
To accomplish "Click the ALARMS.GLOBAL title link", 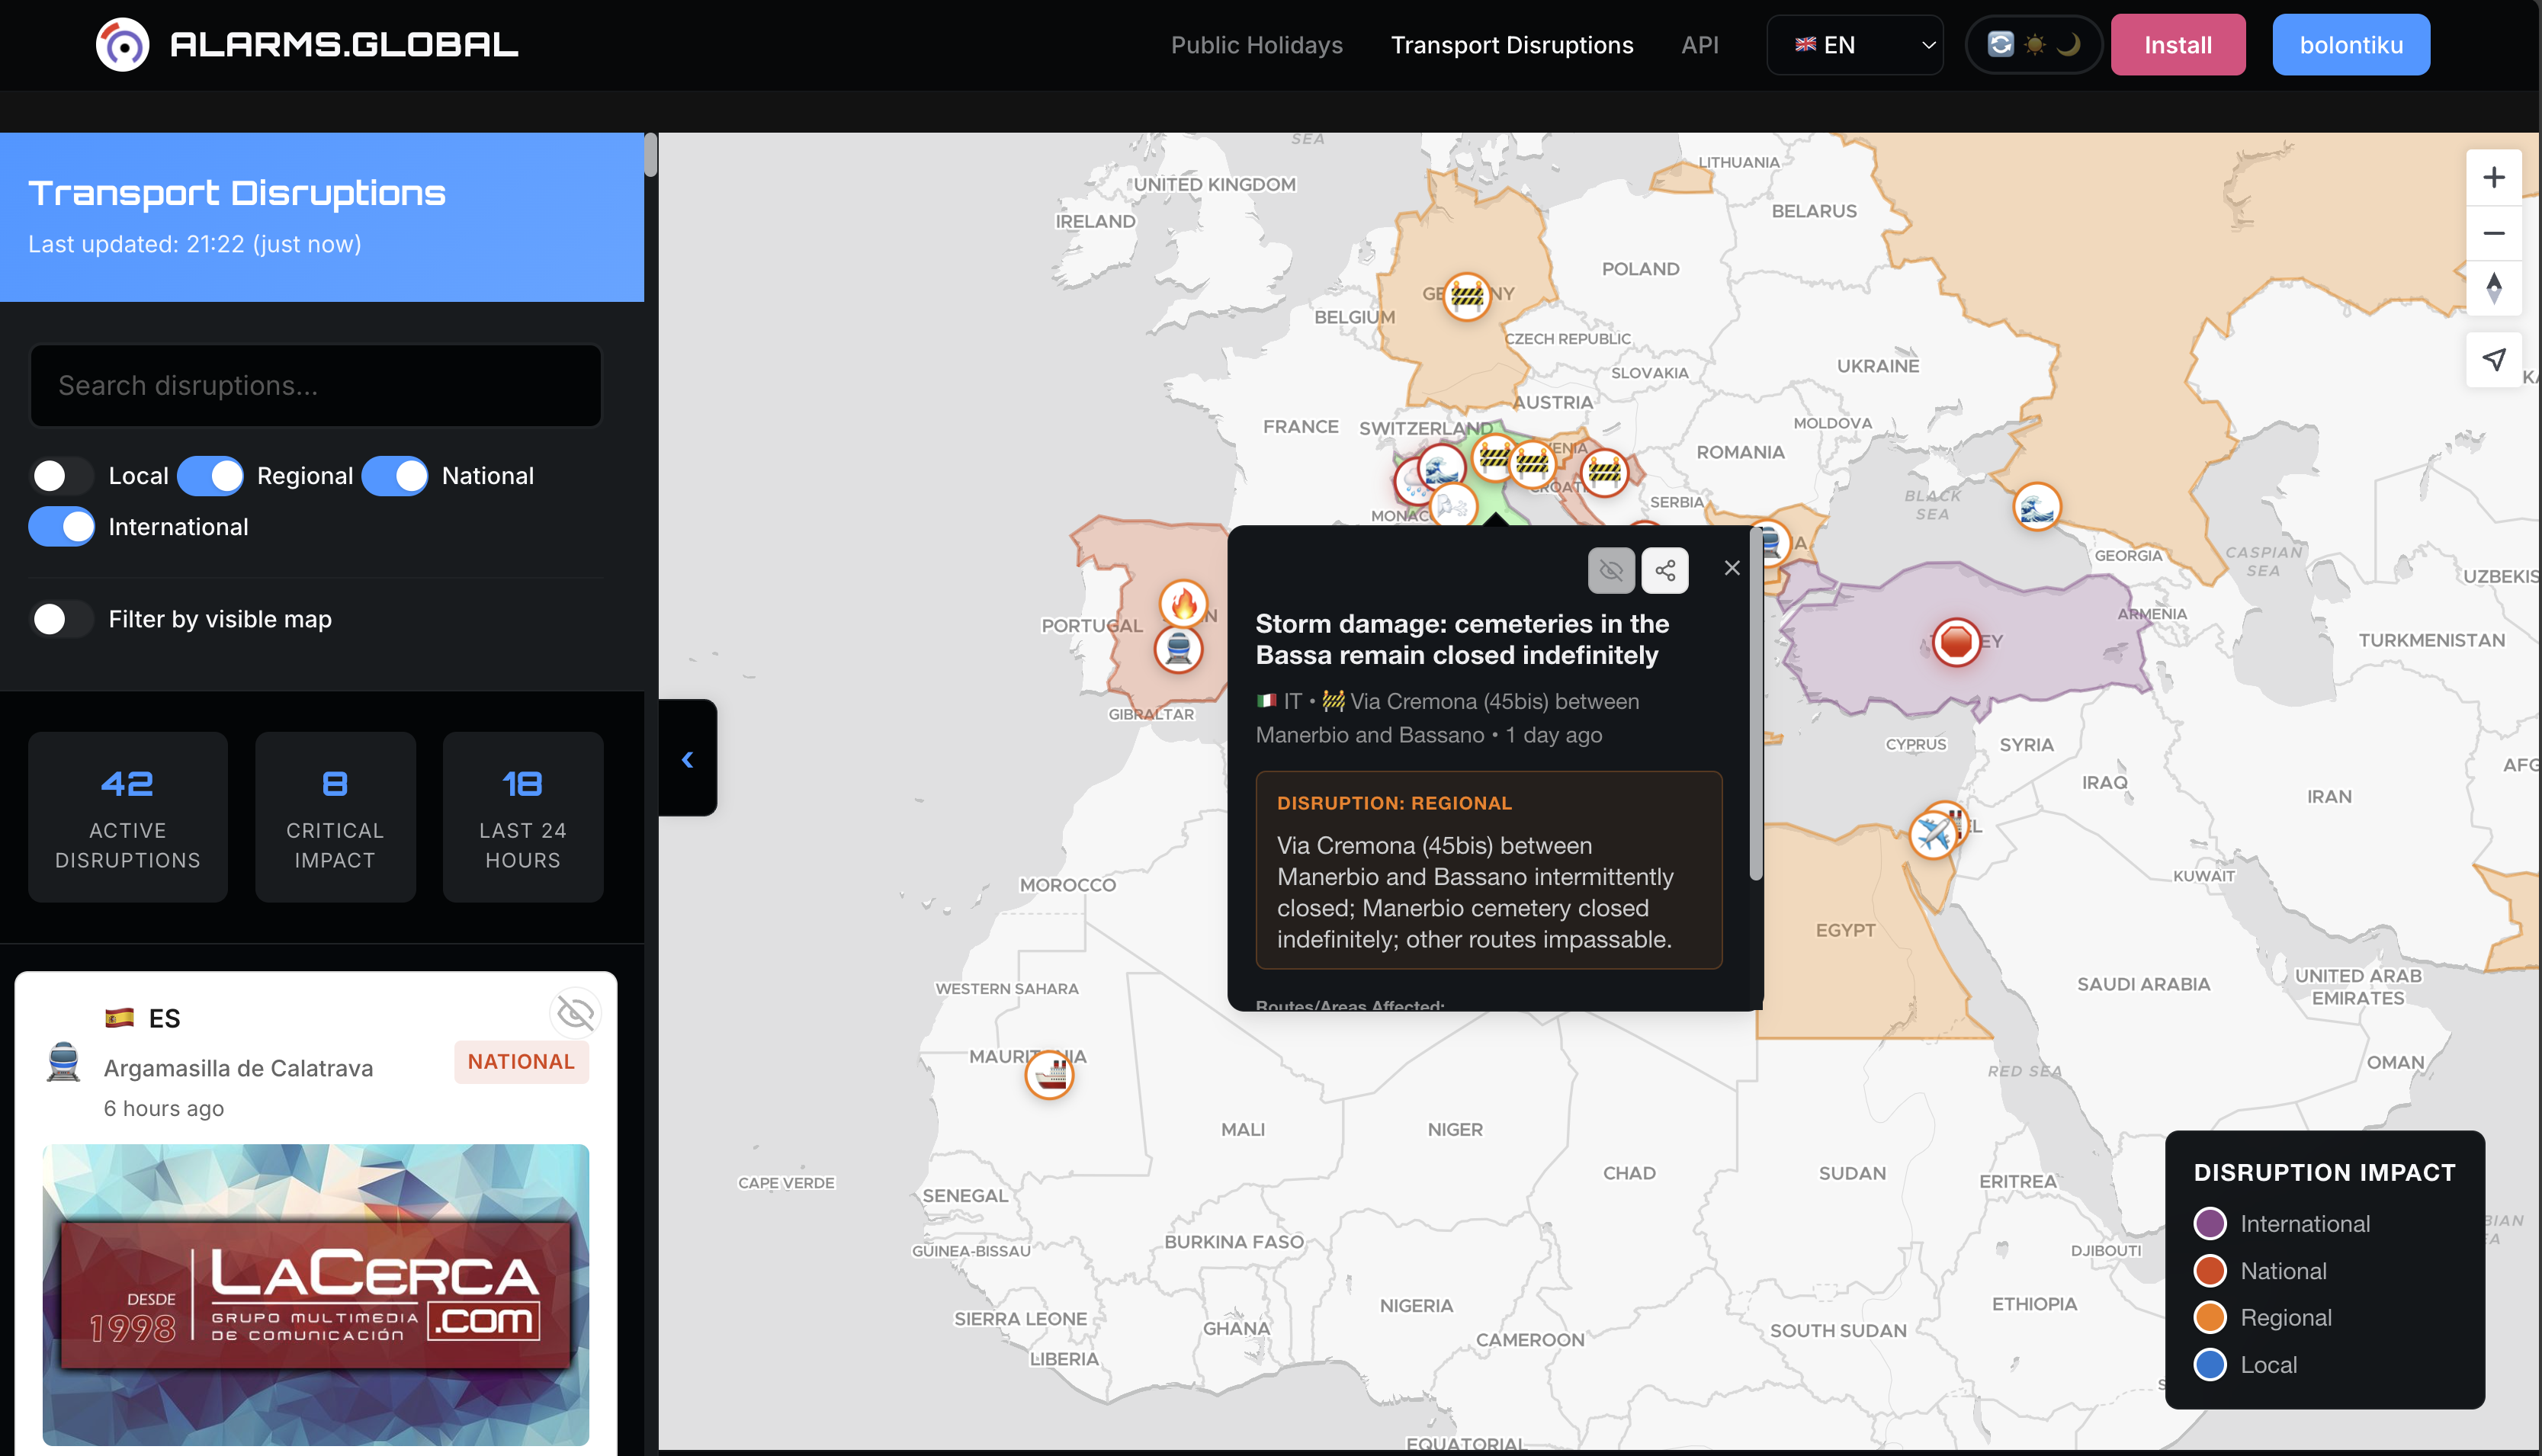I will 344,45.
